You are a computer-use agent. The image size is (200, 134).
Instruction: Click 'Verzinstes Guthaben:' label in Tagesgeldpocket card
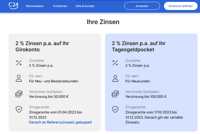[142, 92]
